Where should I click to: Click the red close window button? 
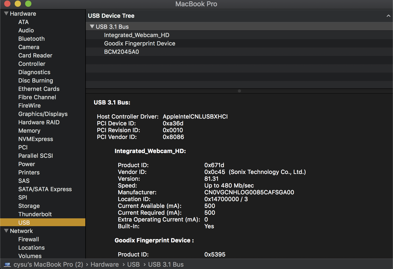pyautogui.click(x=7, y=4)
